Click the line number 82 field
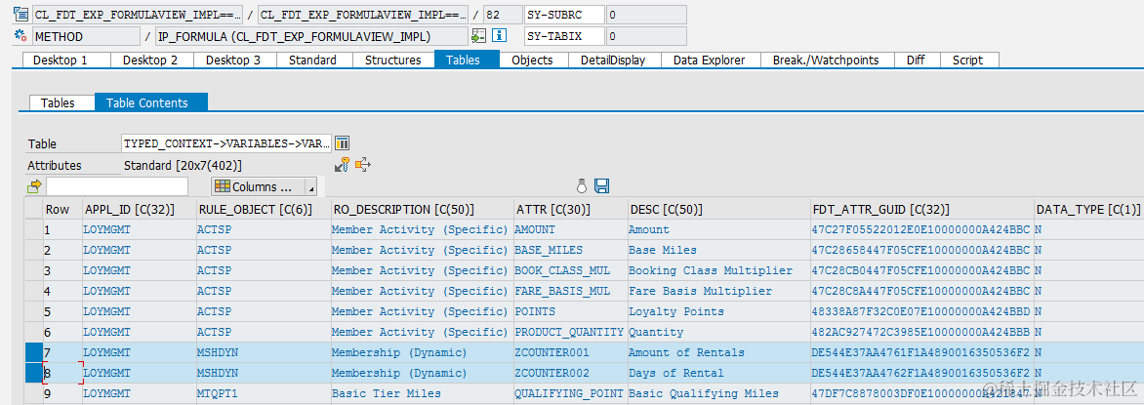 [x=503, y=14]
